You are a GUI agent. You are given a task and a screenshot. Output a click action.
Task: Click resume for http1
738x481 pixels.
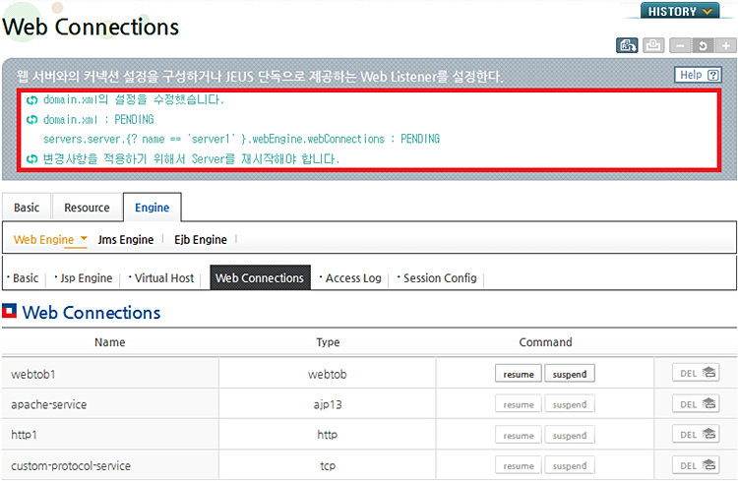click(519, 436)
